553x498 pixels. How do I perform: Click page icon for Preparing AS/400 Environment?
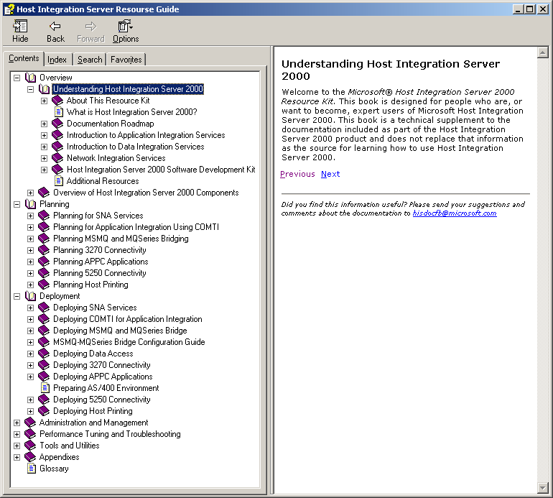(x=45, y=388)
